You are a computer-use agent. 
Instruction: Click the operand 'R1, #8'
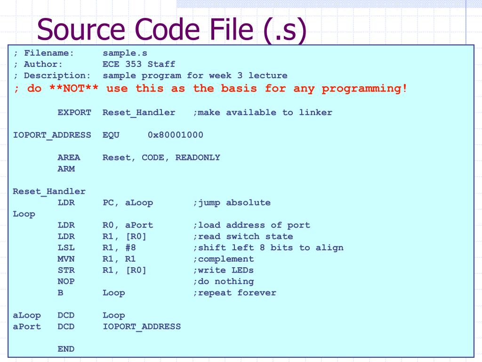tap(119, 247)
